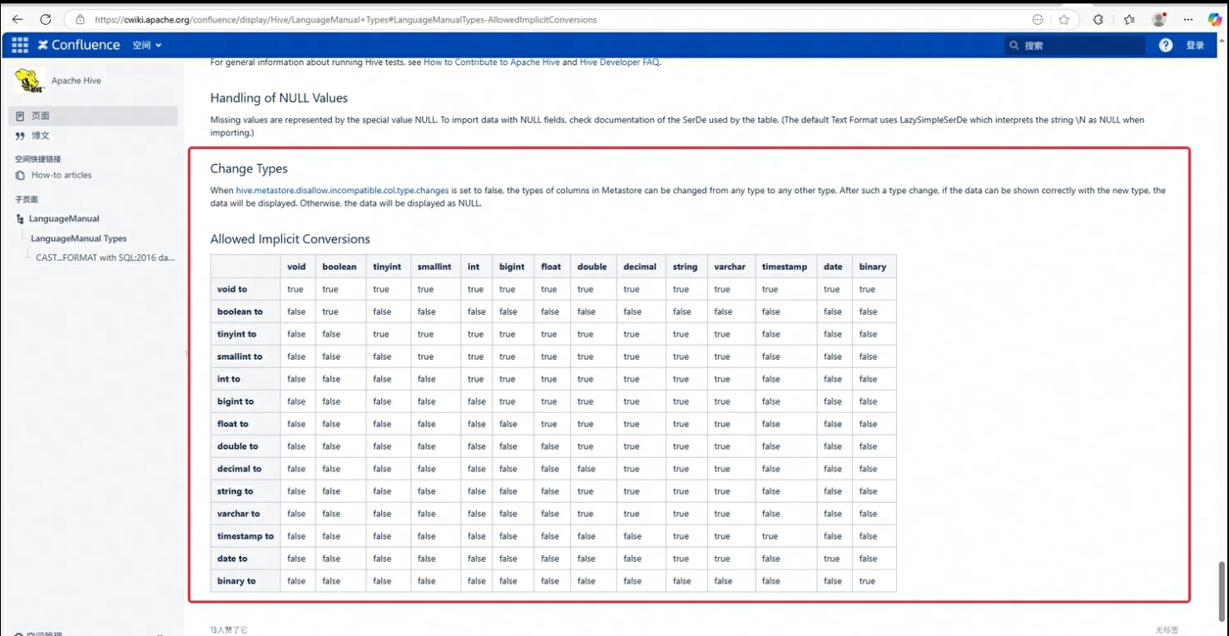Open the hive.metastore.disallow.incompatible.col.type.changes link

pyautogui.click(x=342, y=191)
